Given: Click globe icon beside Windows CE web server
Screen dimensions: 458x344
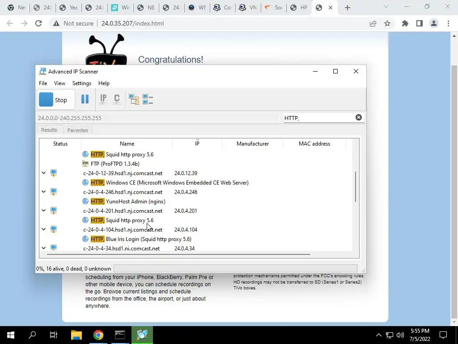Looking at the screenshot, I should 85,183.
